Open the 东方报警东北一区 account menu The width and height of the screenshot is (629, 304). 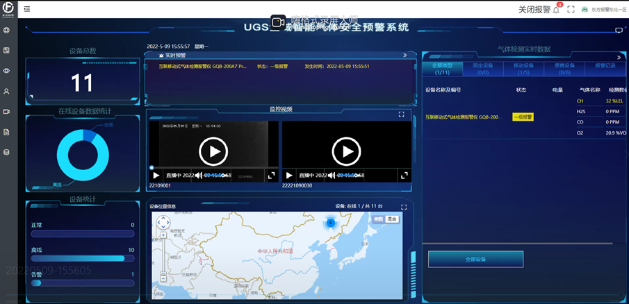(603, 10)
